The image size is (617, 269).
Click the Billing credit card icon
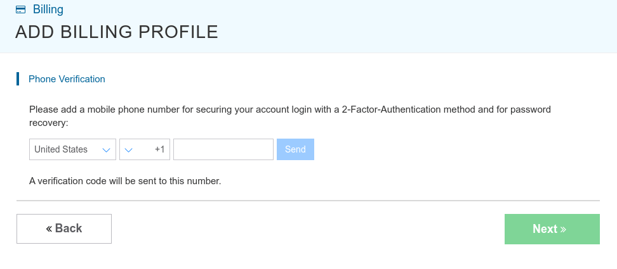tap(20, 9)
